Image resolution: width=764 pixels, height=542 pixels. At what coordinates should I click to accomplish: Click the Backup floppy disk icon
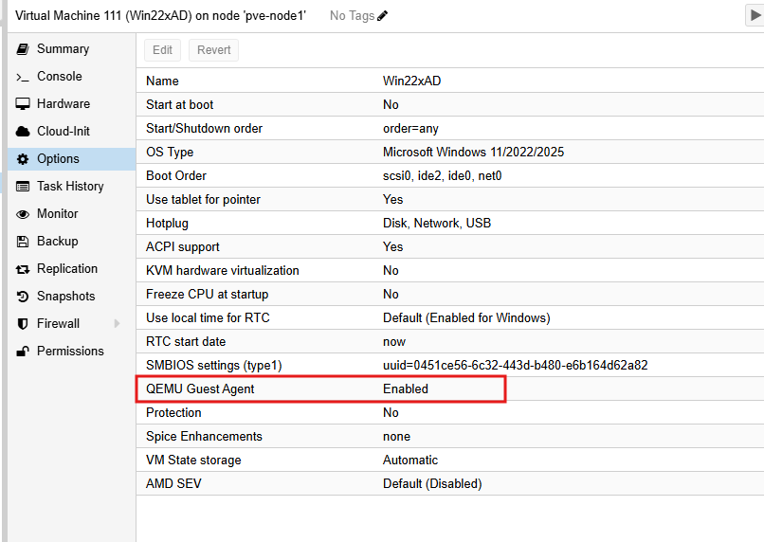click(23, 242)
